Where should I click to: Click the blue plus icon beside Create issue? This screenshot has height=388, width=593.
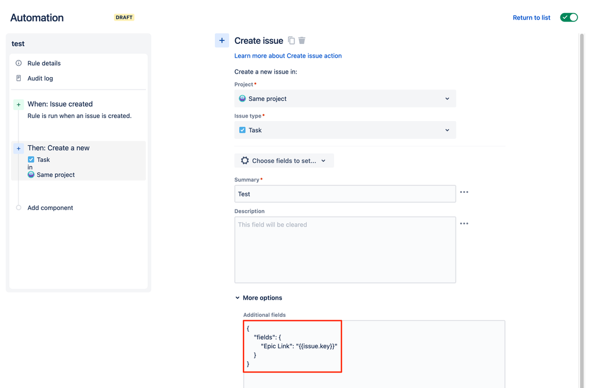[222, 40]
